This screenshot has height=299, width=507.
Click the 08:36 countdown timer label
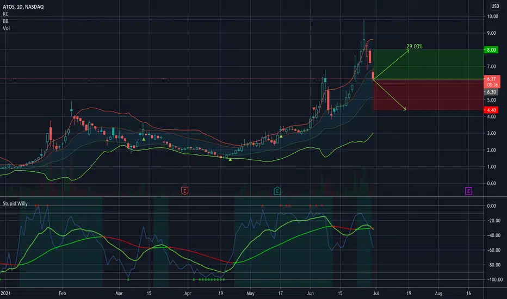pos(492,85)
